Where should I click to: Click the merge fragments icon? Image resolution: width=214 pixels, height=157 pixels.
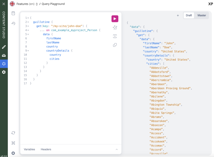[x=115, y=36]
